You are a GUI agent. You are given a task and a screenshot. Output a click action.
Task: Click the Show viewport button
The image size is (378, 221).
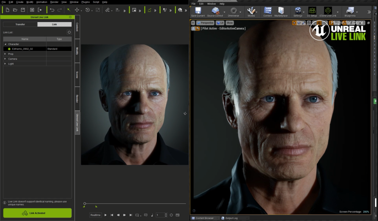pos(230,23)
